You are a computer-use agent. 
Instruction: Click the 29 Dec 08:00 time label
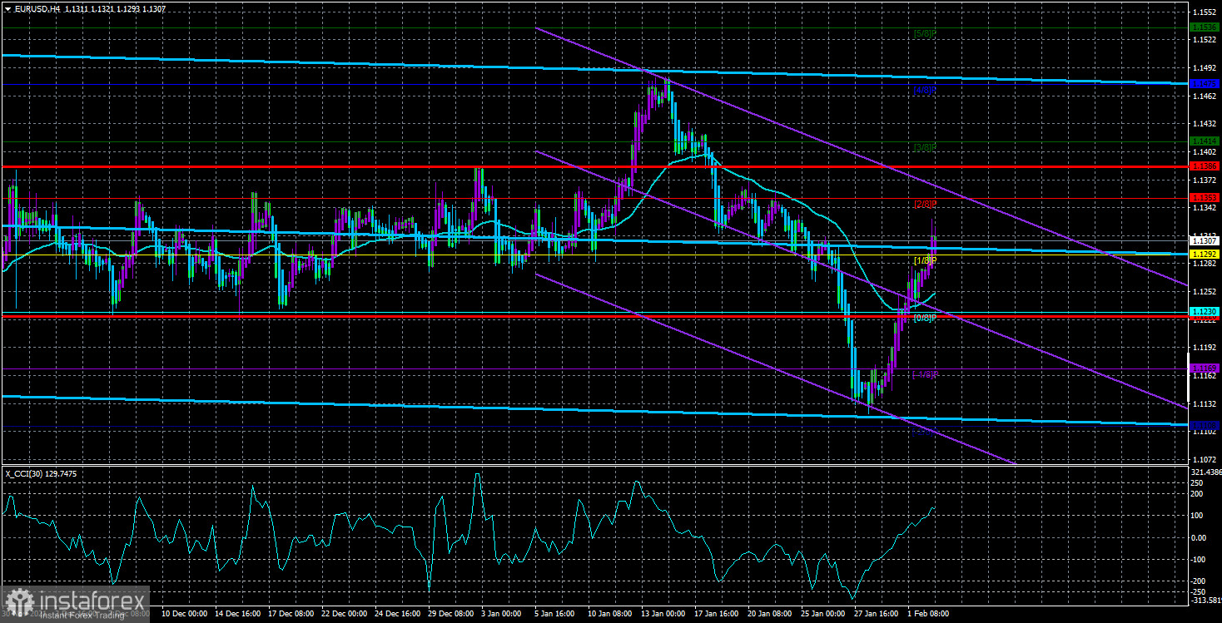coord(453,614)
